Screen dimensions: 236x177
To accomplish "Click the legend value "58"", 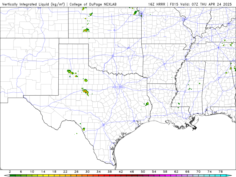I will 165,172.
